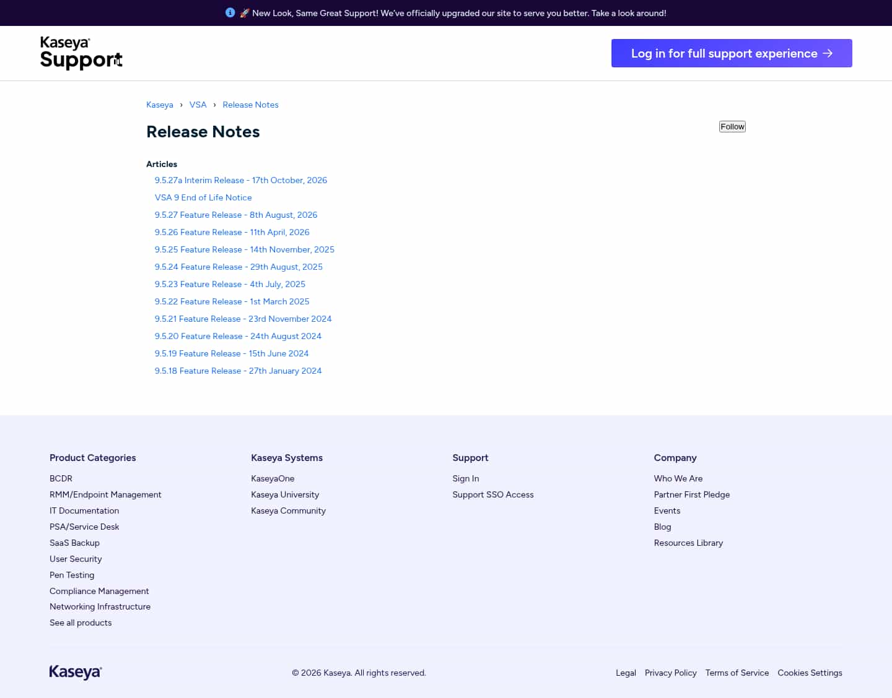Open Resources Library link

(x=688, y=543)
